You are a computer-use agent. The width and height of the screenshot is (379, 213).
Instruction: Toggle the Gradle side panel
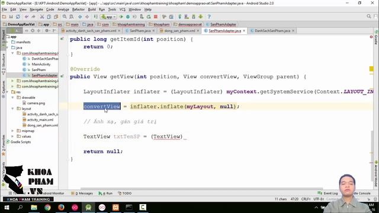(x=376, y=37)
